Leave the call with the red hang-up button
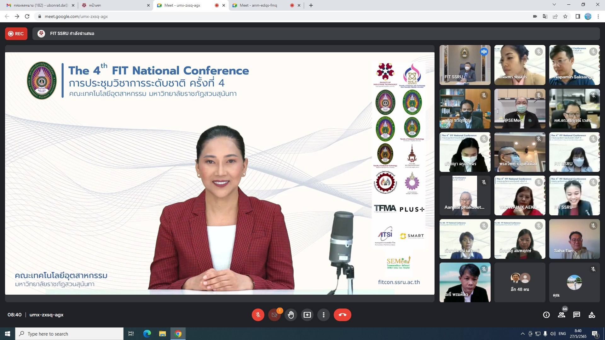The width and height of the screenshot is (605, 340). [x=342, y=315]
